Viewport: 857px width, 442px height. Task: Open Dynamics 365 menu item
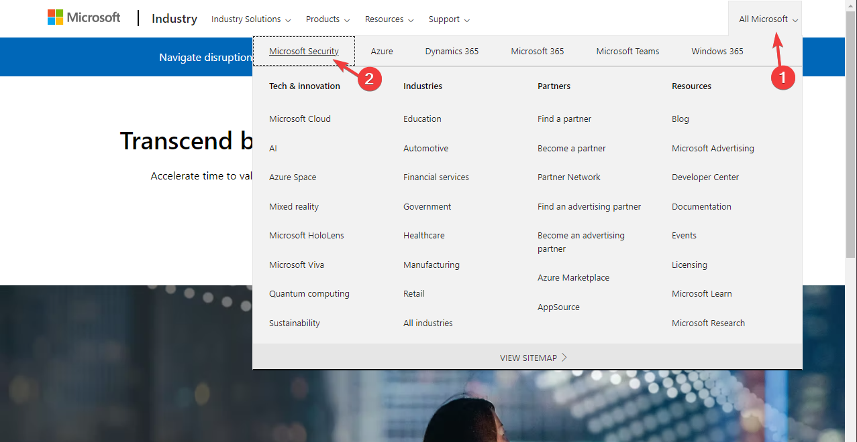pyautogui.click(x=452, y=51)
